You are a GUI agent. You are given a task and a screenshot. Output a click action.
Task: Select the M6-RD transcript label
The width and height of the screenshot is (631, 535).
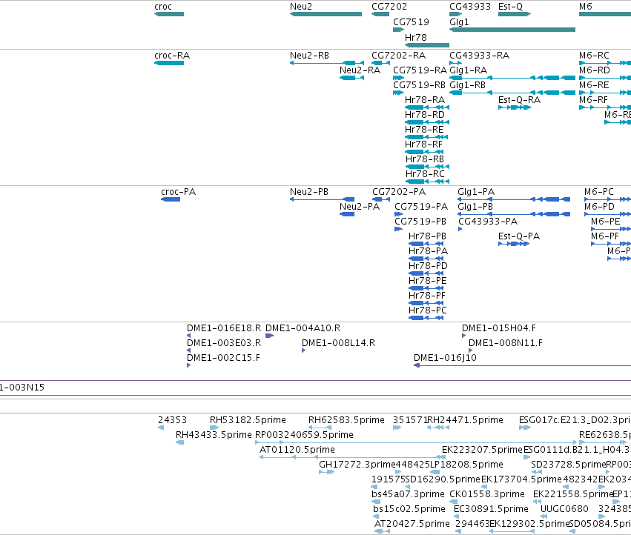point(595,70)
